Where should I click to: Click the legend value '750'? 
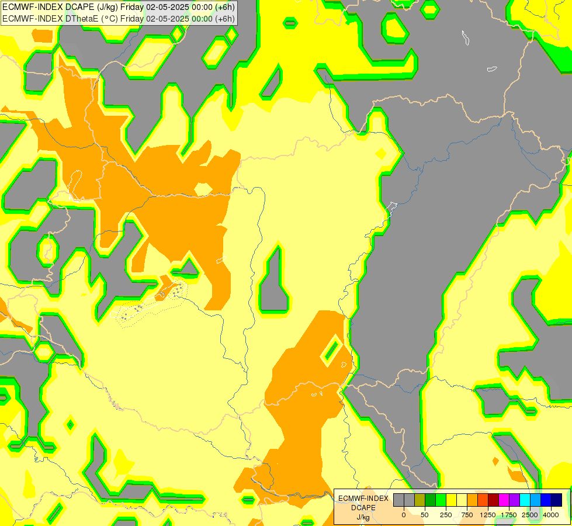(467, 515)
